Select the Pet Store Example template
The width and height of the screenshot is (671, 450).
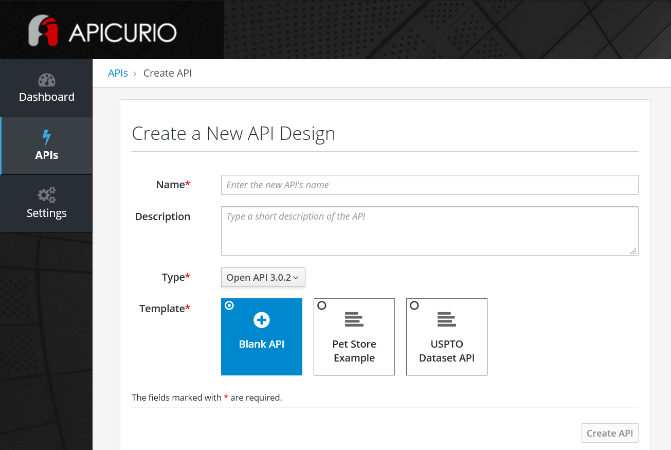[321, 305]
